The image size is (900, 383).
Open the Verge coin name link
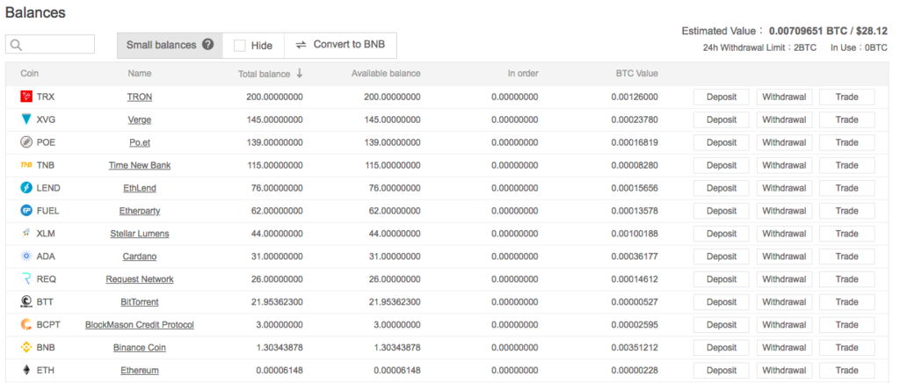click(140, 119)
